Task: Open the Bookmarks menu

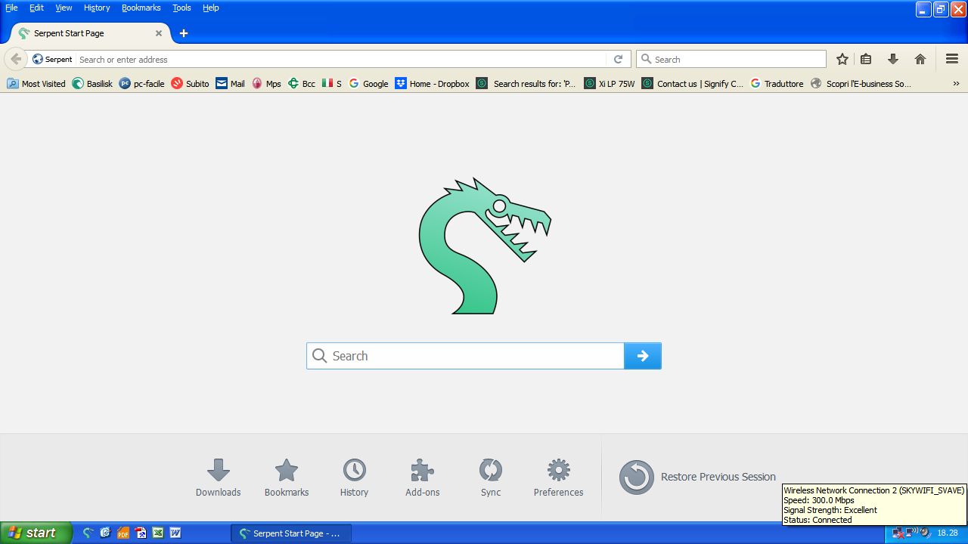Action: 141,8
